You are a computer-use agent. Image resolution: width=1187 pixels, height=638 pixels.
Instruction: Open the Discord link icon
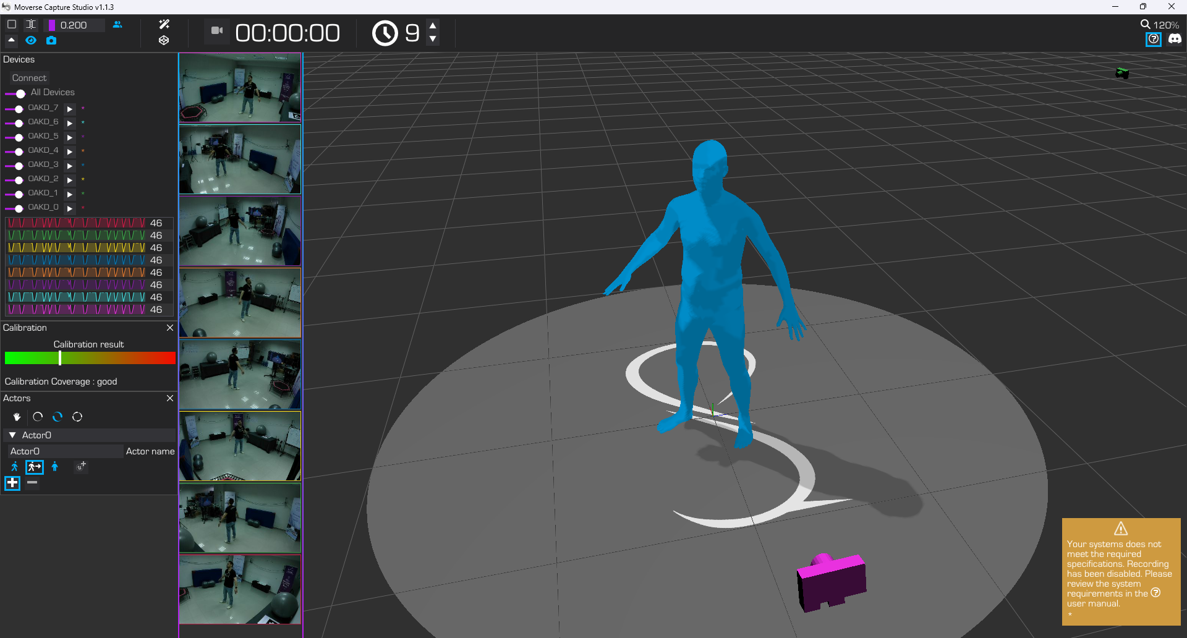(x=1174, y=39)
